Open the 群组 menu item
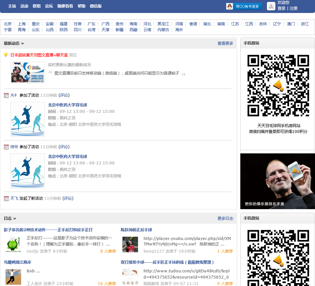Viewport: 315px width, 286px height. pyautogui.click(x=37, y=6)
